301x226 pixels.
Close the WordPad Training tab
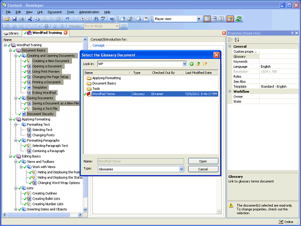point(66,32)
